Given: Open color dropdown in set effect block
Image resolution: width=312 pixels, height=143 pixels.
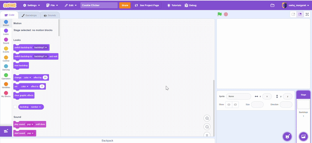Looking at the screenshot, I should coord(25,87).
